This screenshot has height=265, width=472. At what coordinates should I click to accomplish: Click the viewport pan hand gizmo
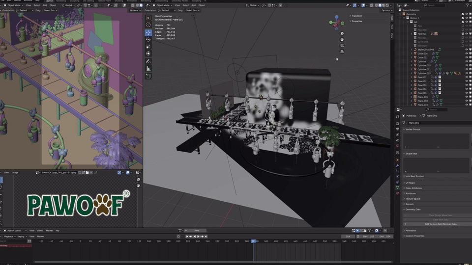coord(342,40)
